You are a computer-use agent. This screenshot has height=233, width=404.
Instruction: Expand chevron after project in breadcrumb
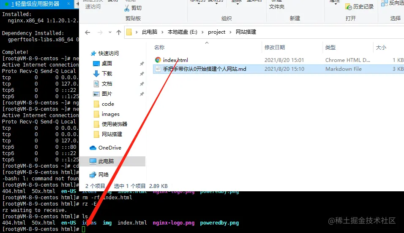click(230, 32)
